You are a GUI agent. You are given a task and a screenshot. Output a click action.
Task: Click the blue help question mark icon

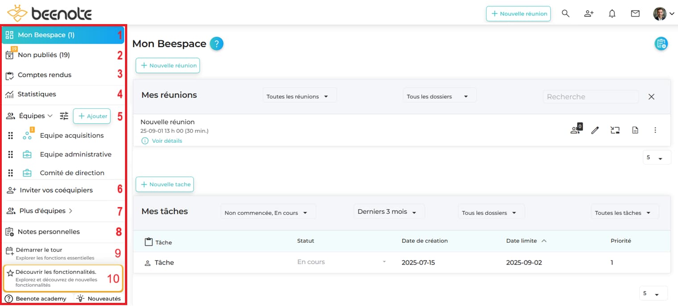(216, 44)
